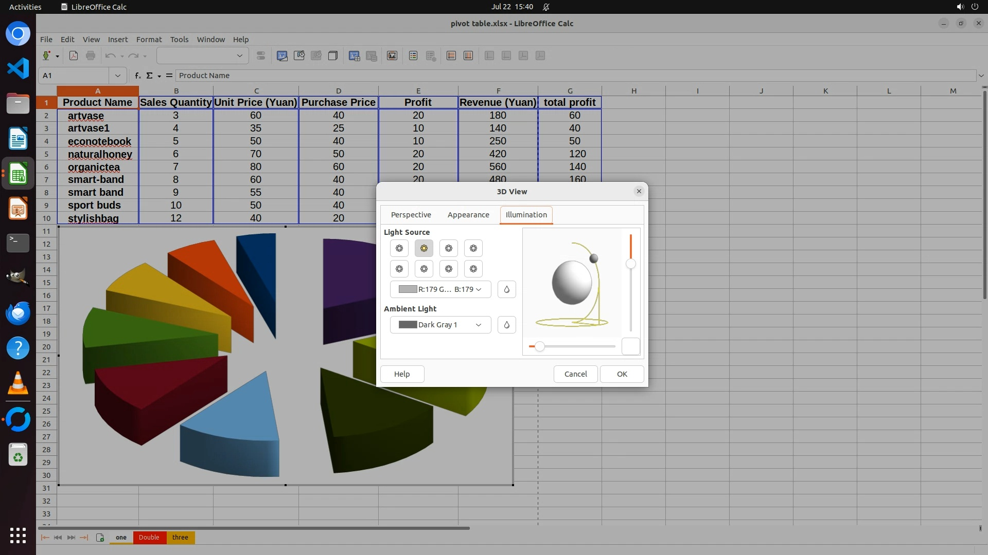Switch to the Double sheet tab
The width and height of the screenshot is (988, 555).
point(149,538)
